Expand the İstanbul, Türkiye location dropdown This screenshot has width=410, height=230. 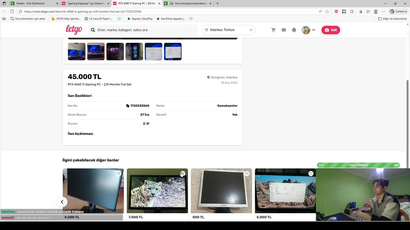(x=229, y=30)
